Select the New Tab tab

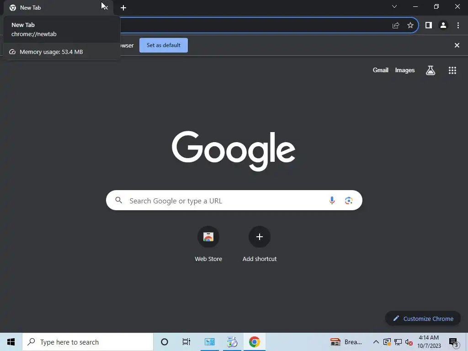pos(58,8)
